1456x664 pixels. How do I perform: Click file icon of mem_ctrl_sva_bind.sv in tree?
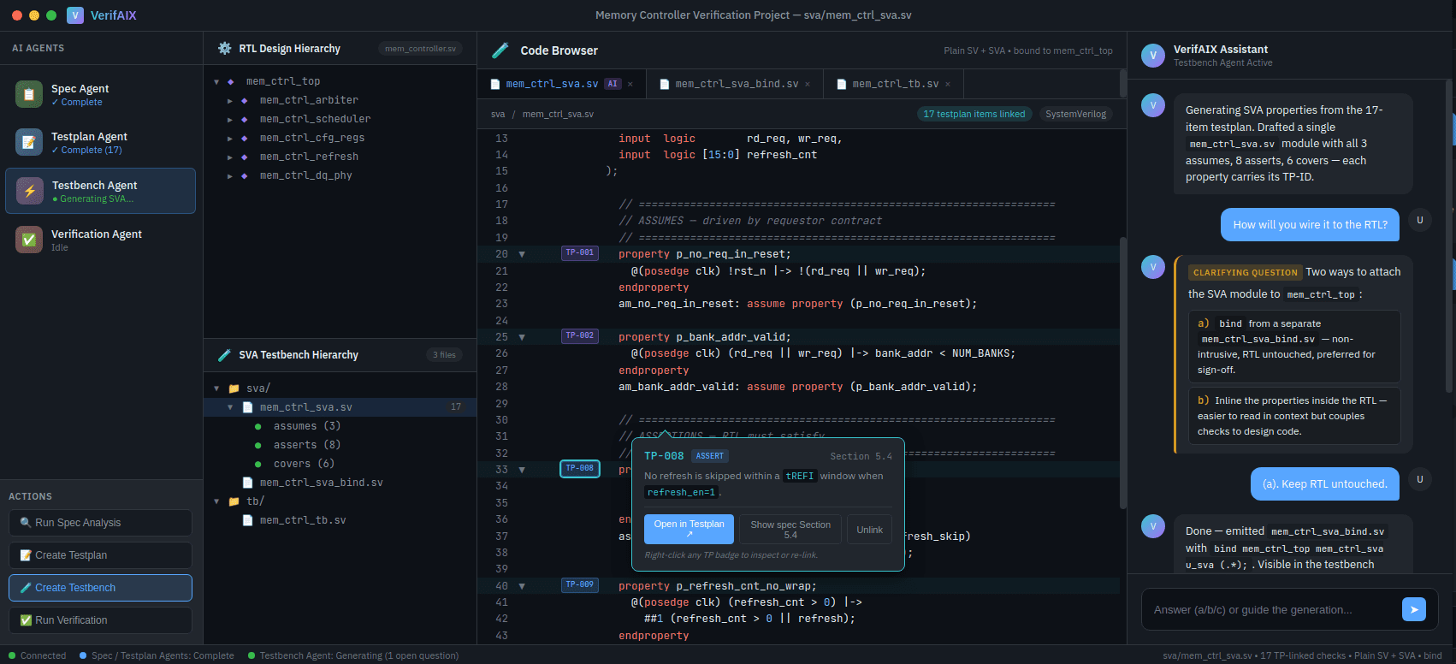[x=247, y=483]
